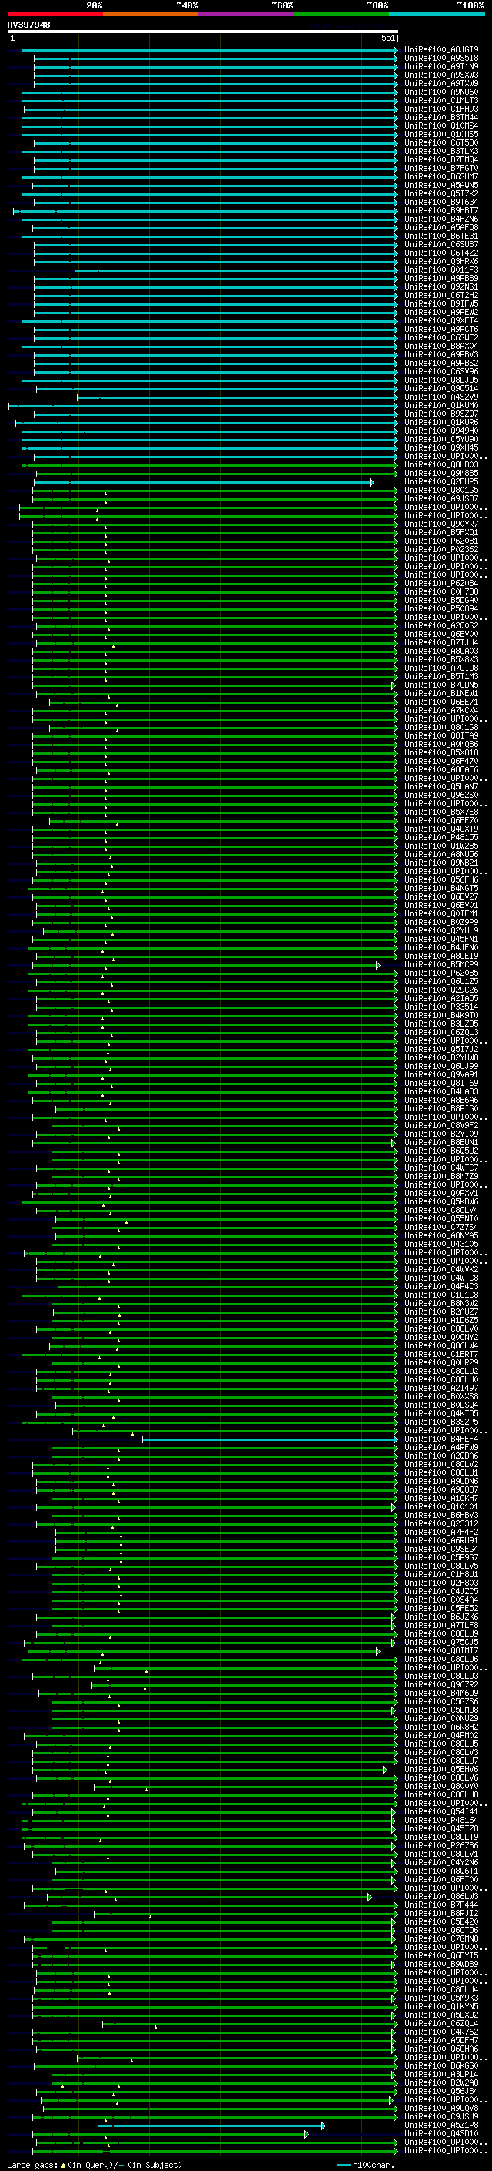Select the UniRef100_Q8LJU5 entry

[441, 380]
